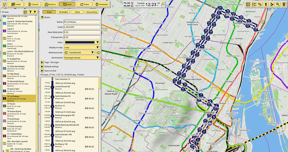Select VIA - Bas-Saint-Laurent line
This screenshot has width=288, height=152.
tap(19, 144)
